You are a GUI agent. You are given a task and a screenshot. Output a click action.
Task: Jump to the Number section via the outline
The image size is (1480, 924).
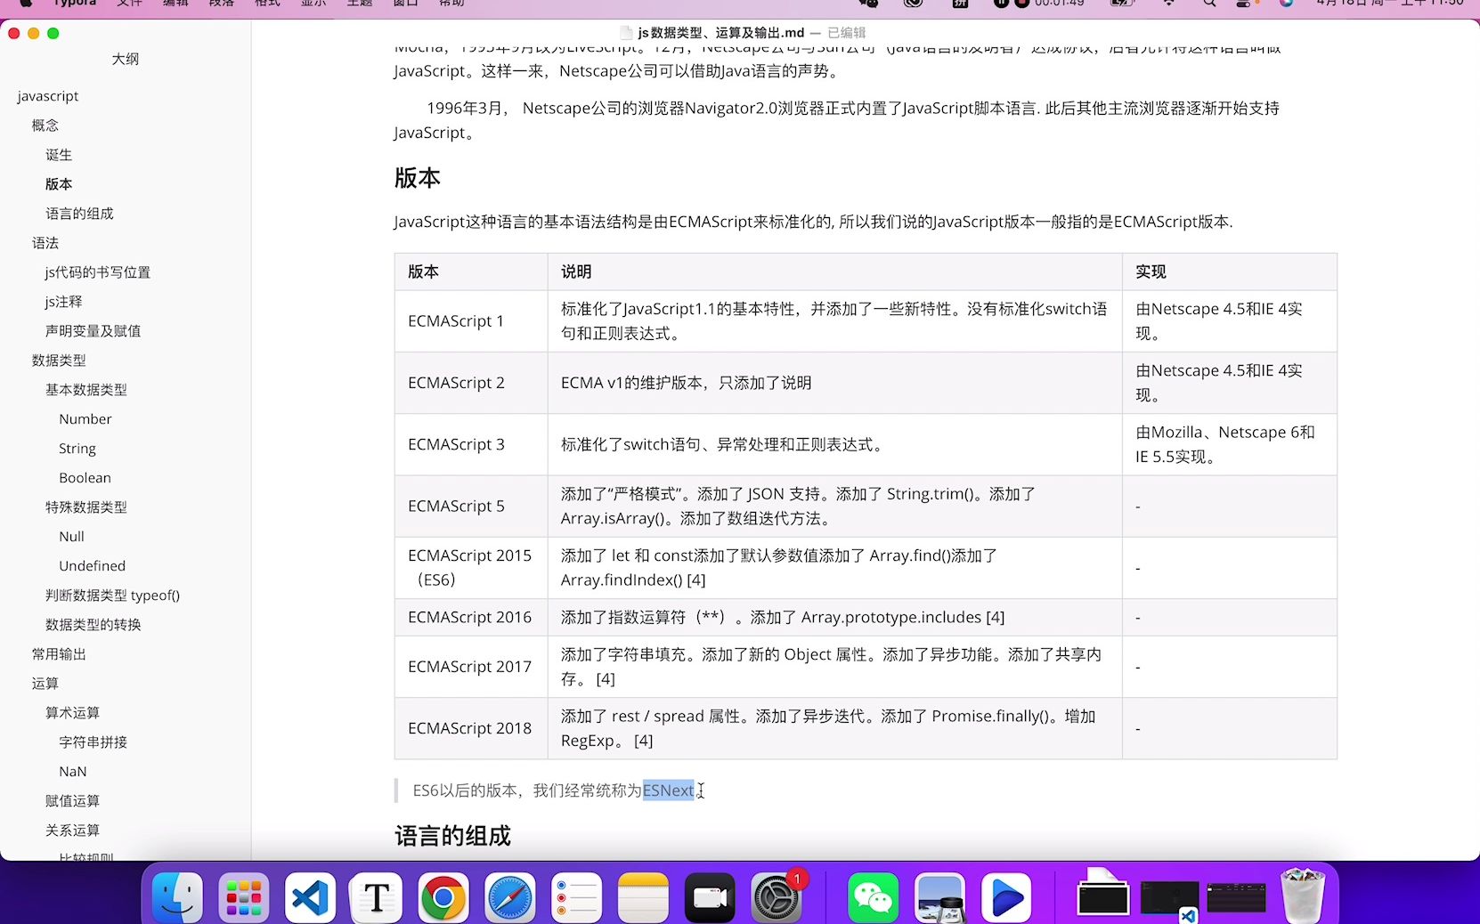[x=85, y=418]
